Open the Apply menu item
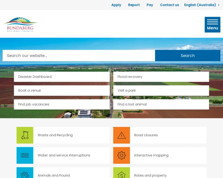The height and width of the screenshot is (178, 223). 116,5
